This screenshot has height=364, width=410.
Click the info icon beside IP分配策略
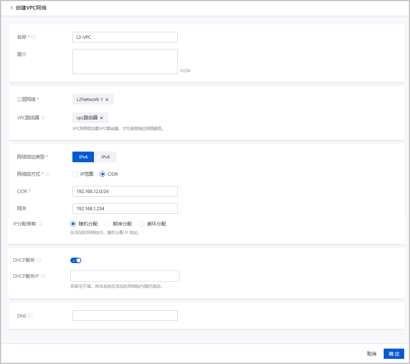[x=41, y=224]
